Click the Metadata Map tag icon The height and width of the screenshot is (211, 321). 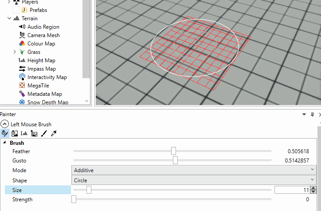click(22, 94)
